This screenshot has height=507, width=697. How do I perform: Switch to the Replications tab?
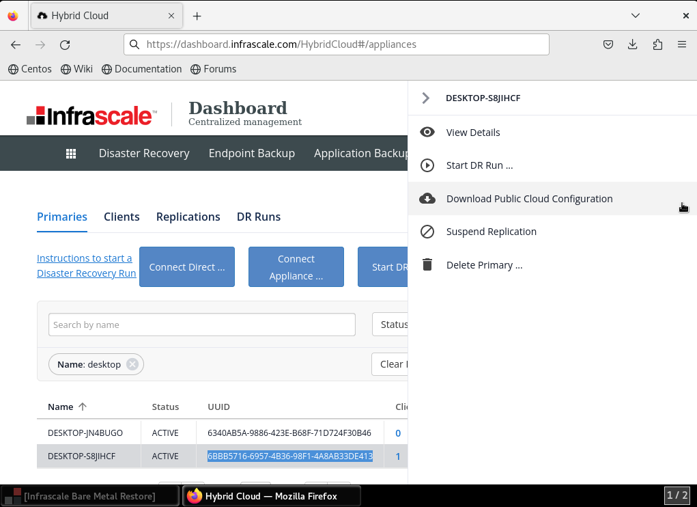188,217
